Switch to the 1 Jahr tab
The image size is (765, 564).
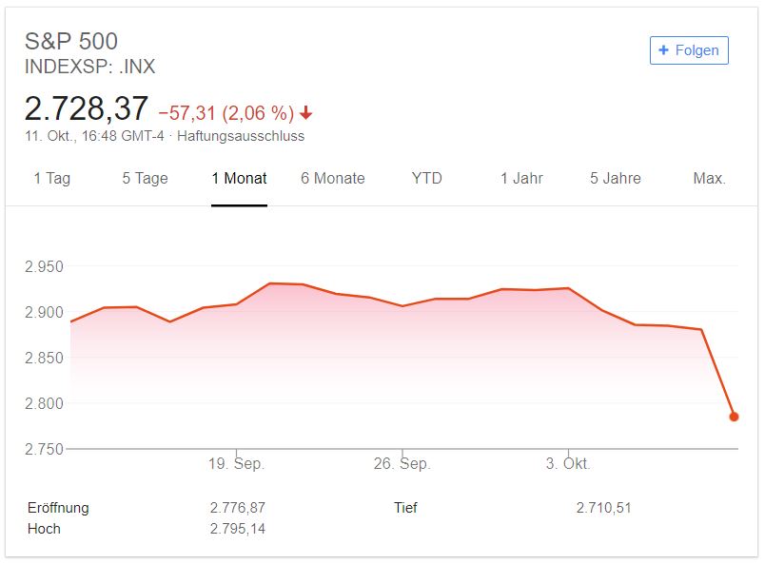coord(521,178)
